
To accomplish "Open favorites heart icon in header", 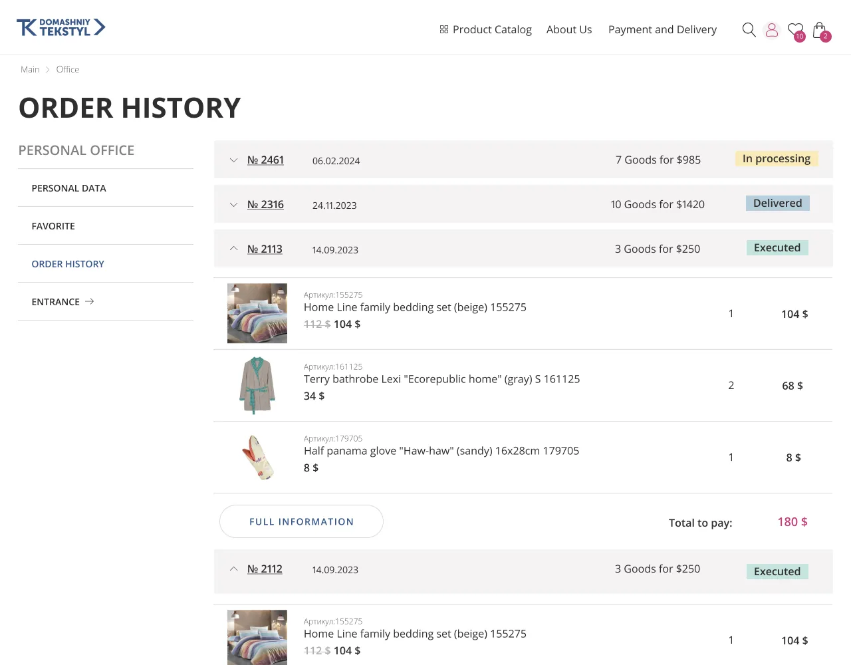I will pos(796,31).
